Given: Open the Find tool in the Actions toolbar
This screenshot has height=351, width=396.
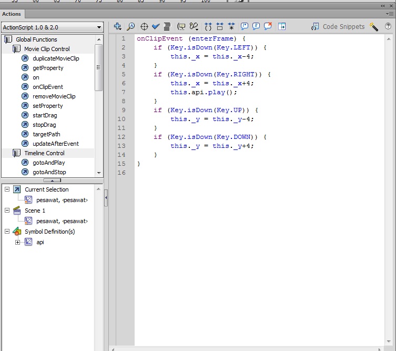Looking at the screenshot, I should (x=131, y=26).
